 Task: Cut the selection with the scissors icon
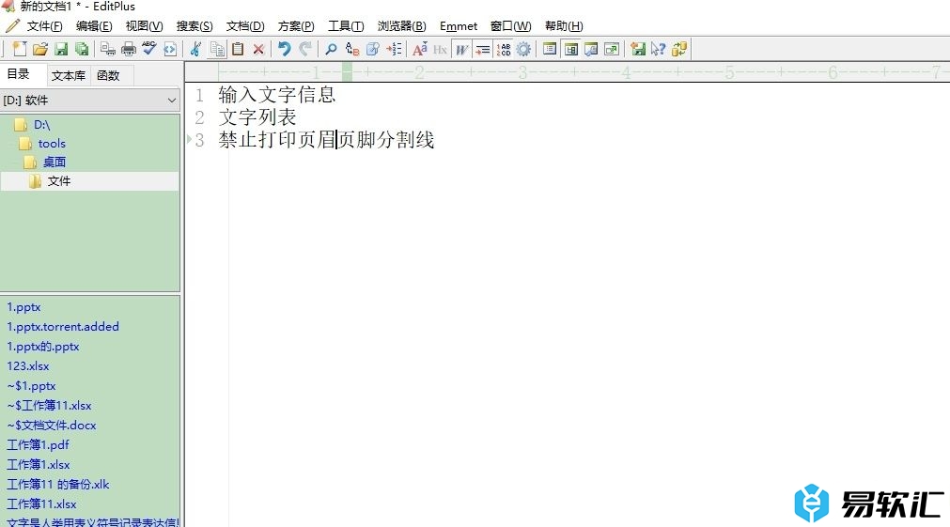pyautogui.click(x=195, y=49)
